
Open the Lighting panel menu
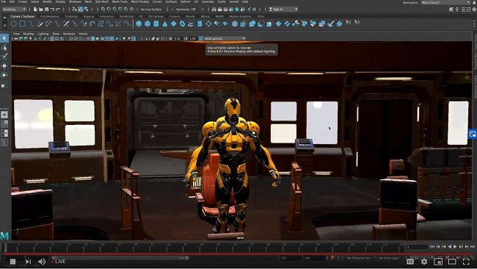click(43, 34)
